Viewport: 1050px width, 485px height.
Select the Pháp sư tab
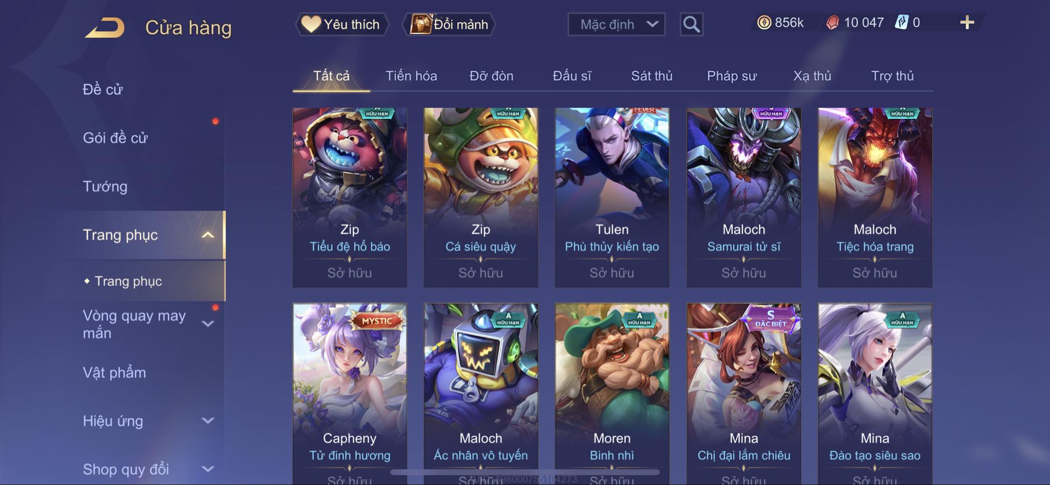[732, 76]
